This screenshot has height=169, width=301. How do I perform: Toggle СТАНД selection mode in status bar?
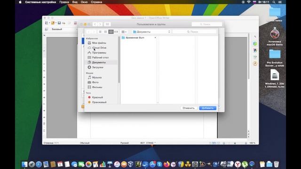[x=150, y=143]
